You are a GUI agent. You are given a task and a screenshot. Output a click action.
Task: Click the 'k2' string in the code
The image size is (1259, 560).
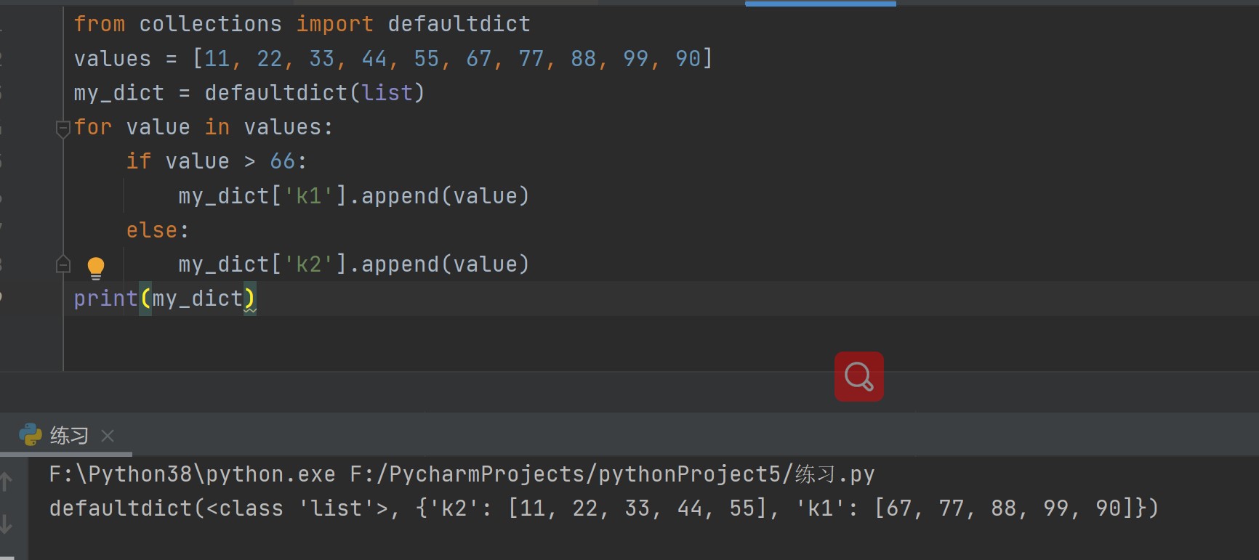pyautogui.click(x=308, y=264)
